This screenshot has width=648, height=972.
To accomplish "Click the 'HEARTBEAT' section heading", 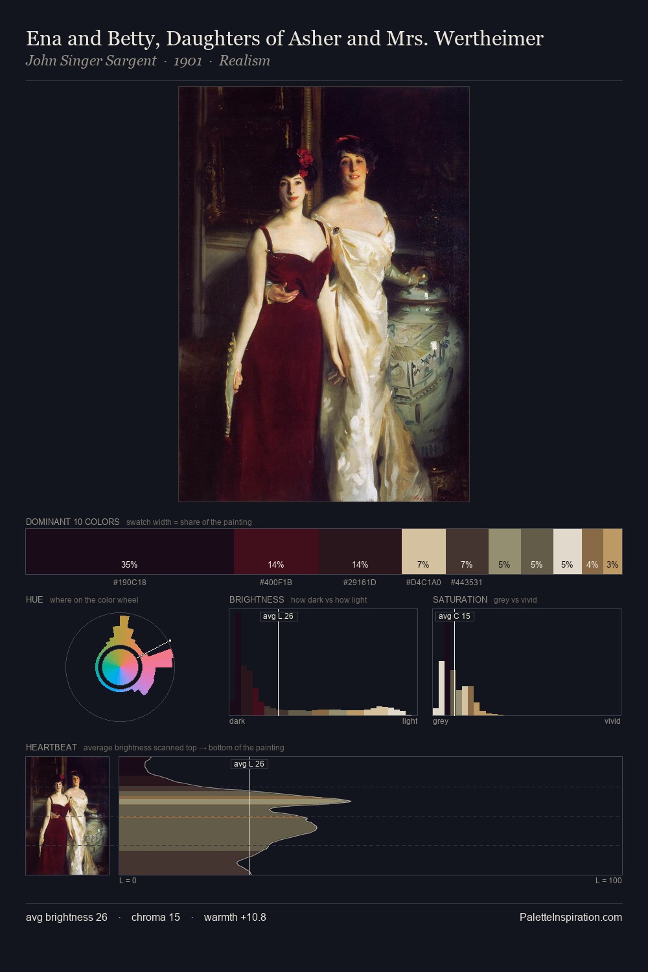I will pyautogui.click(x=51, y=747).
